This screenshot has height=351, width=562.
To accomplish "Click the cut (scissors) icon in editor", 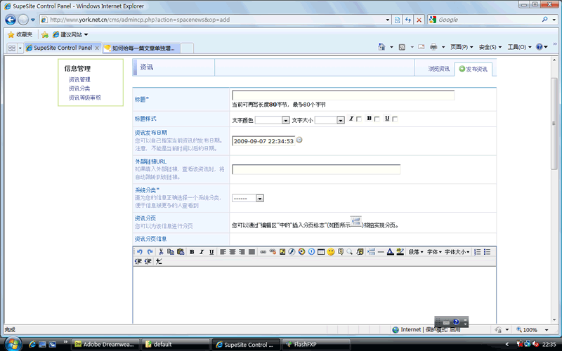I will coord(161,251).
